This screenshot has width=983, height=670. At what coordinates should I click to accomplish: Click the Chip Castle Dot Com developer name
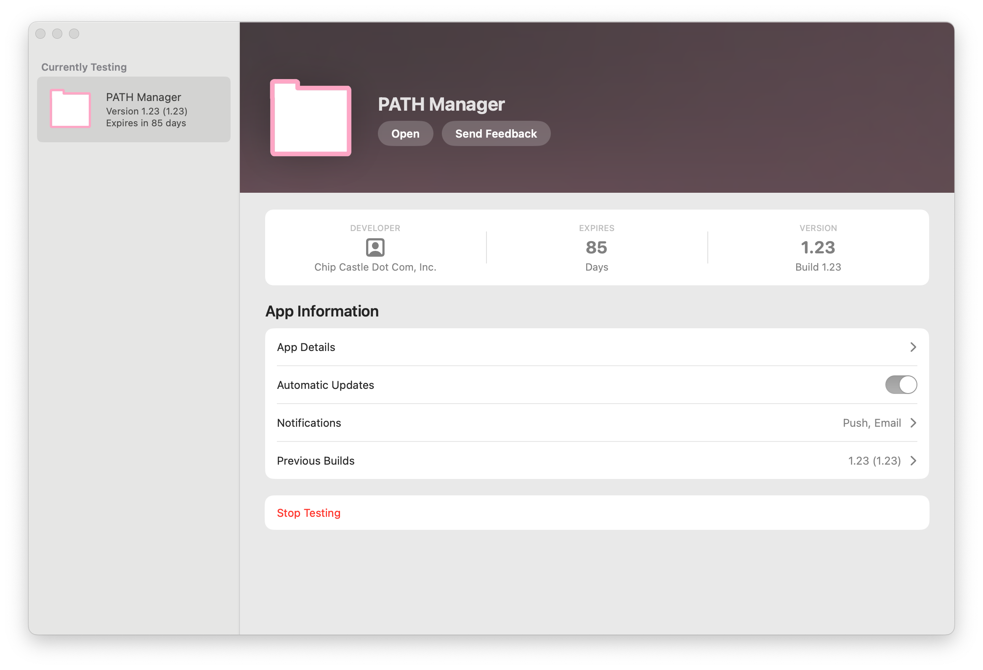(375, 267)
